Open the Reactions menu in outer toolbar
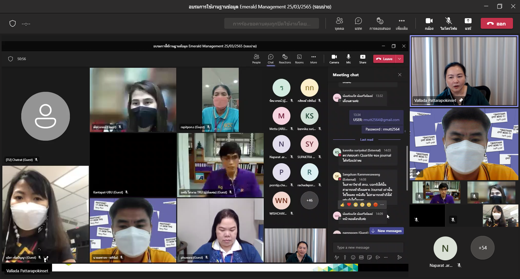Image resolution: width=520 pixels, height=279 pixels. 380,23
